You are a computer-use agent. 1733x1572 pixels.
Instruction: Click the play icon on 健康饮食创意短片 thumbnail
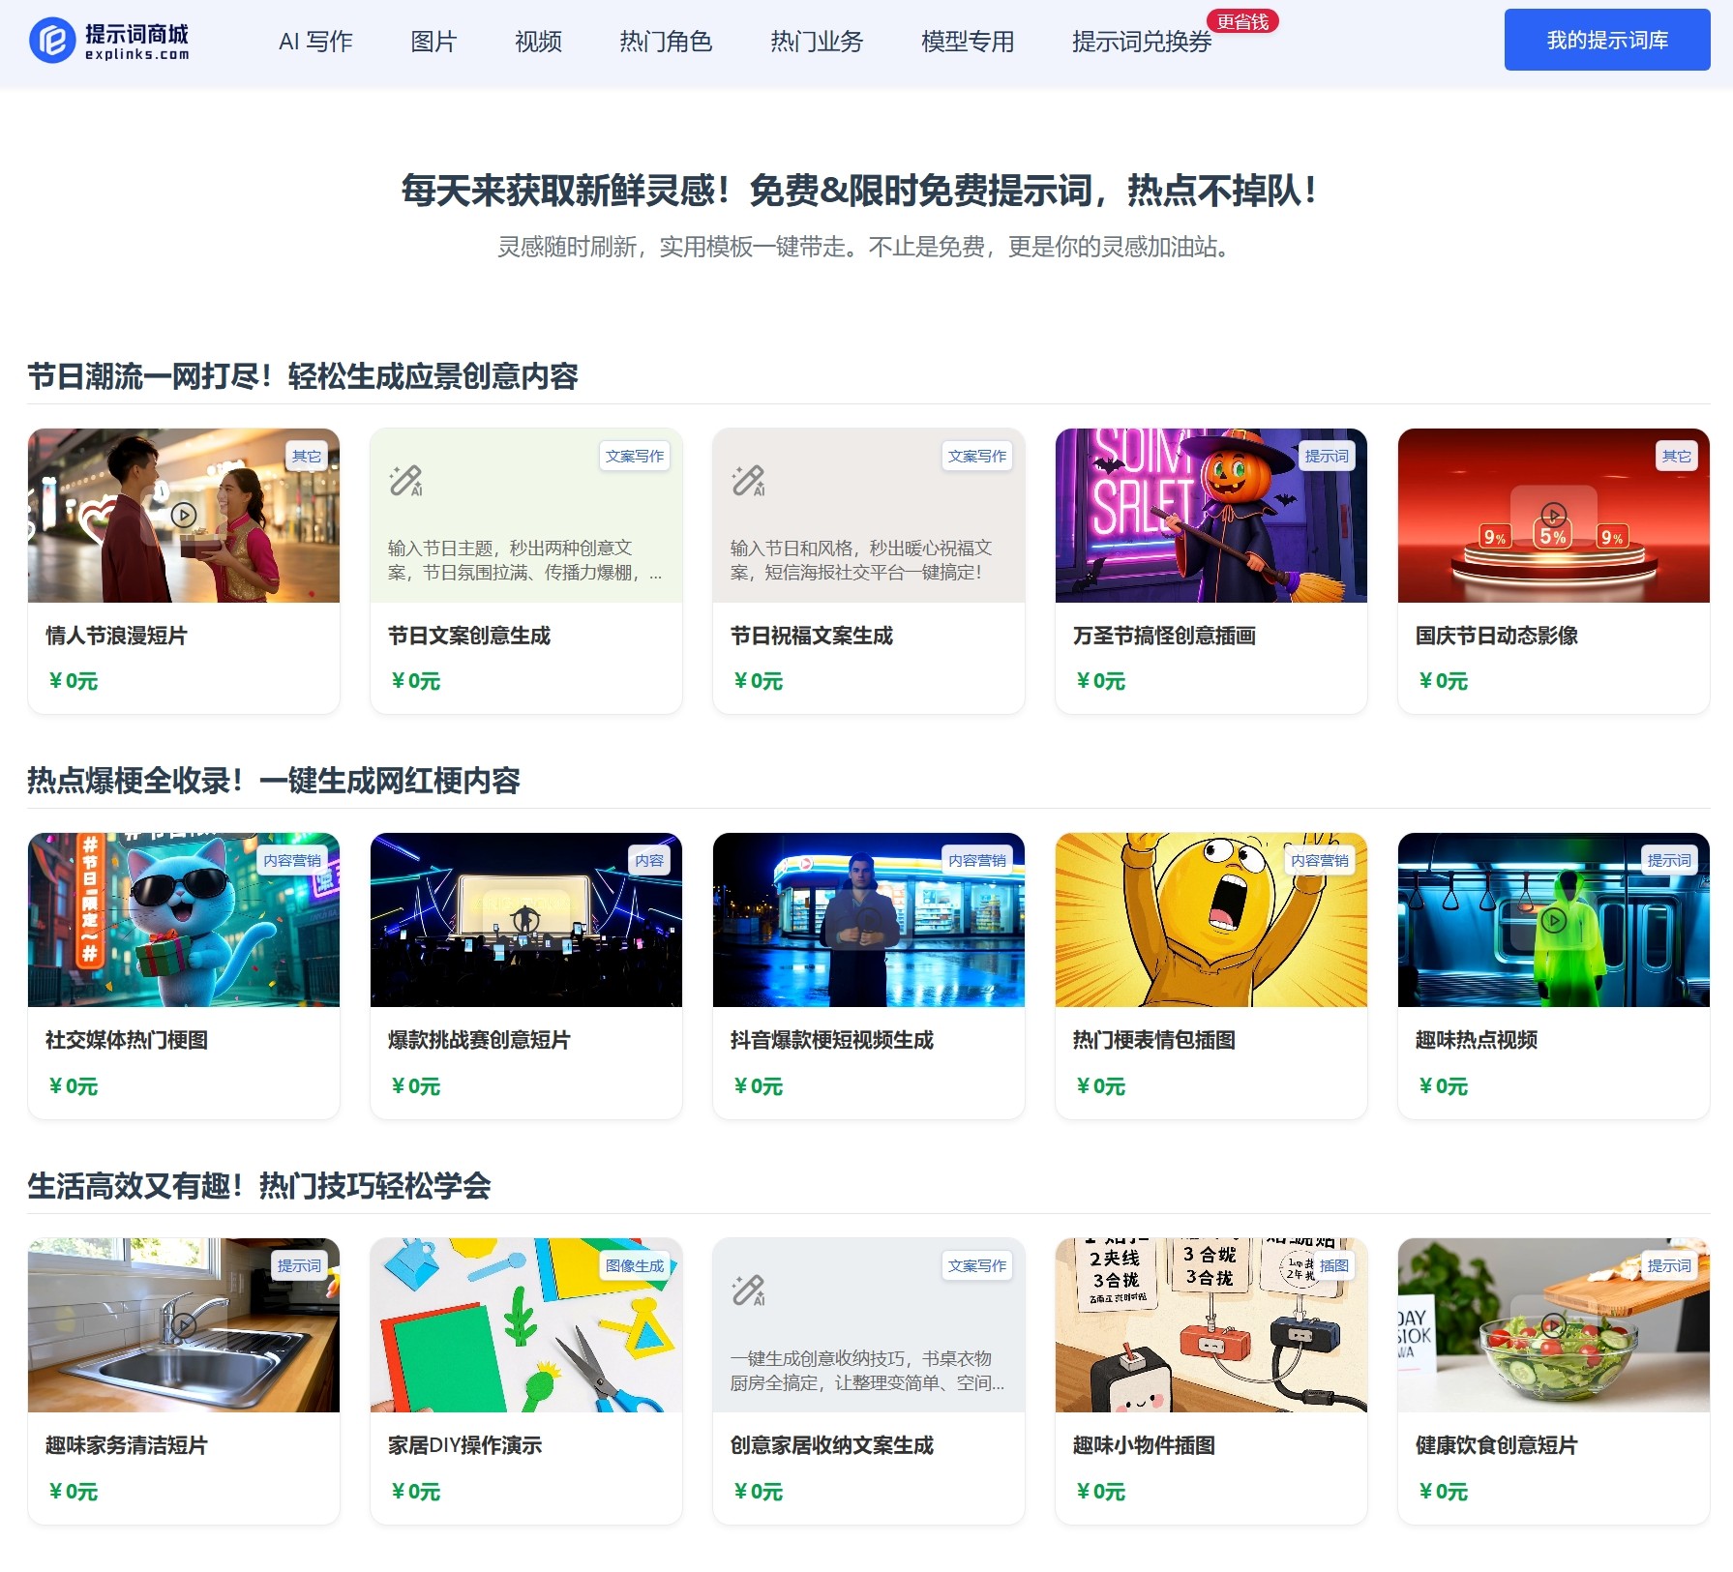(x=1552, y=1325)
